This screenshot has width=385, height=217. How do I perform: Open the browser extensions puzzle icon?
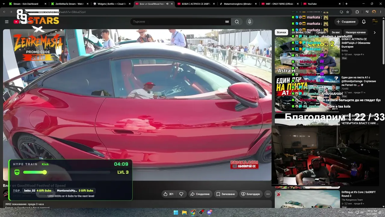357,12
